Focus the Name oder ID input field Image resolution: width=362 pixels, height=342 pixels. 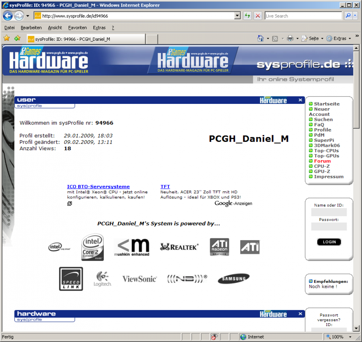point(329,212)
